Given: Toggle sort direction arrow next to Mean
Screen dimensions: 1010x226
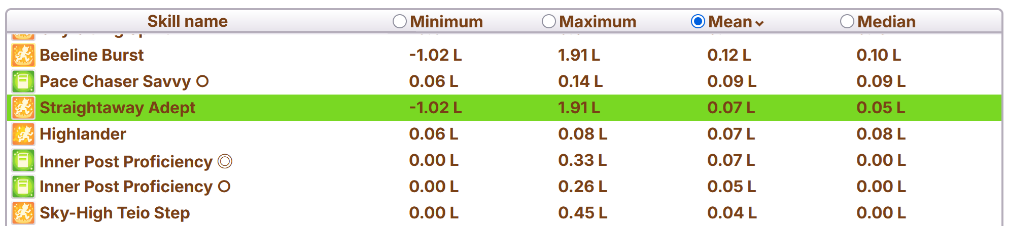Looking at the screenshot, I should click(x=759, y=23).
